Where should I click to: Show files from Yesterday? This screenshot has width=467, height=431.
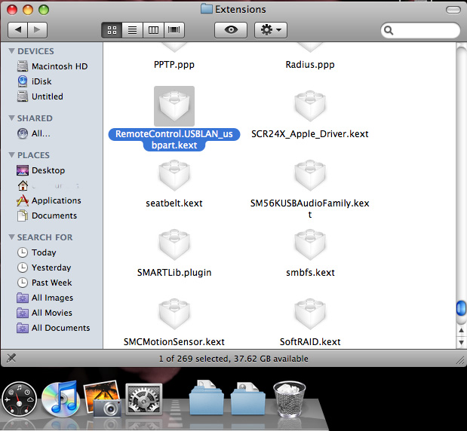click(x=44, y=267)
